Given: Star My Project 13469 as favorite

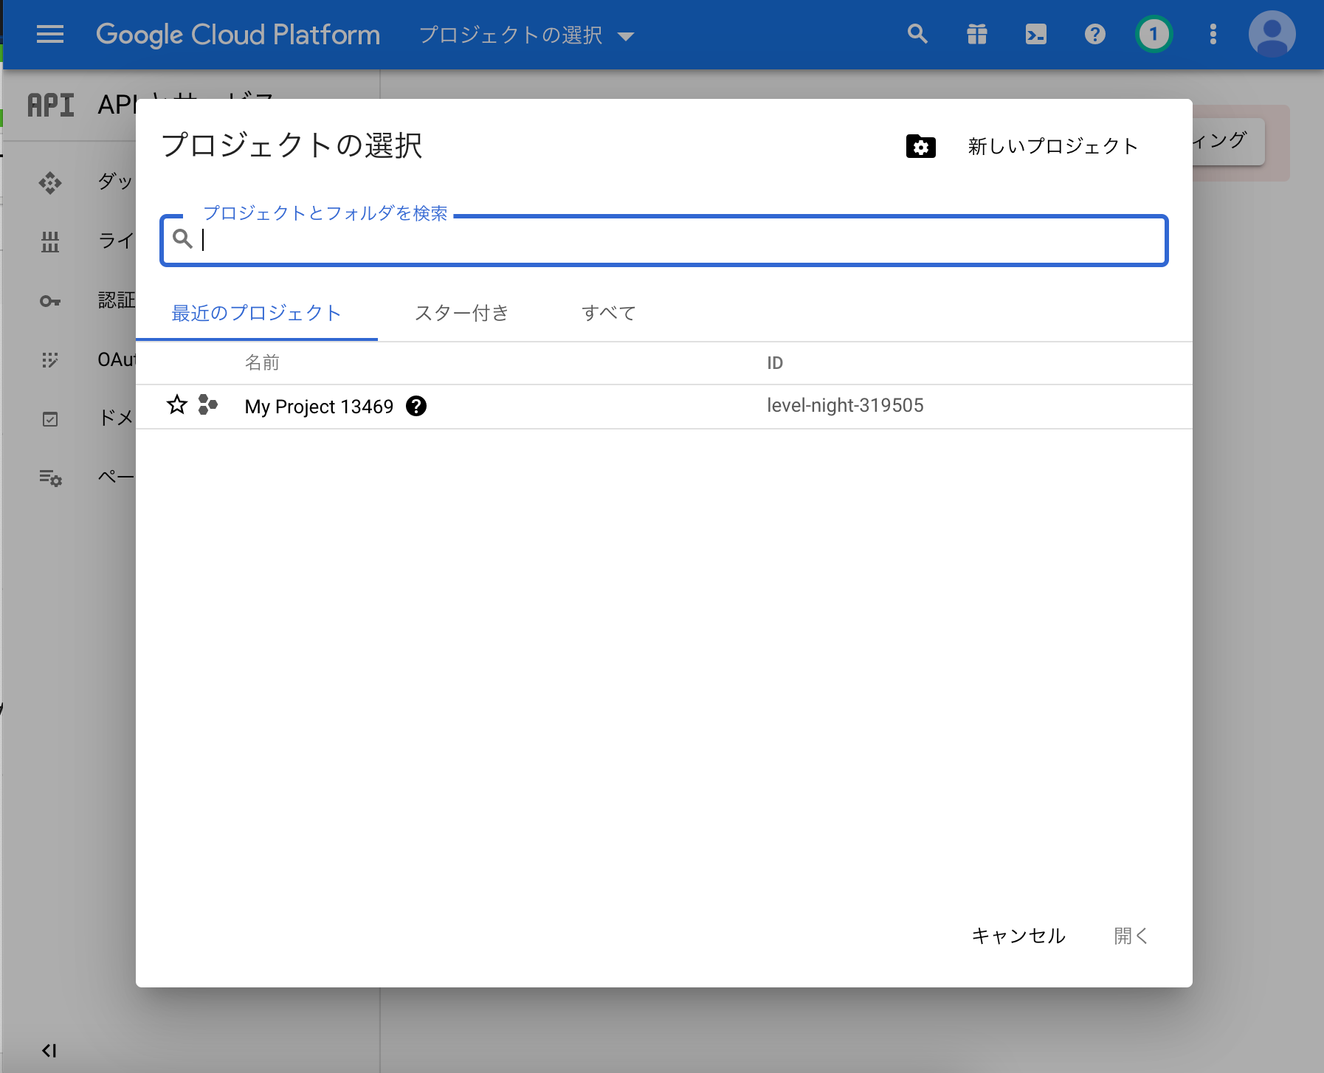Looking at the screenshot, I should click(176, 405).
